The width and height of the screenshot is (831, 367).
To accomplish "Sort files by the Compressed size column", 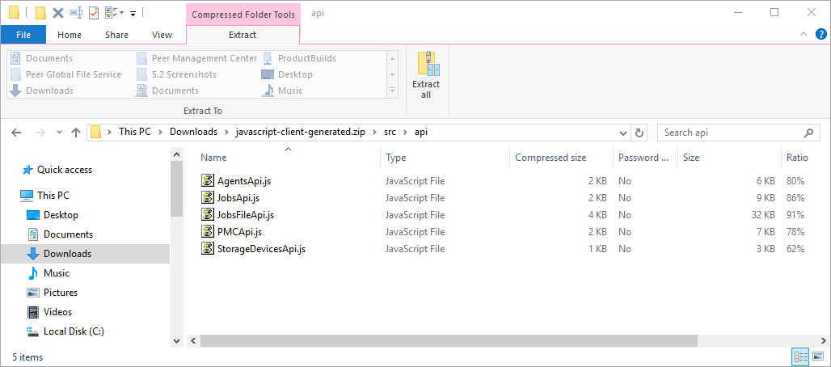I will coord(550,158).
